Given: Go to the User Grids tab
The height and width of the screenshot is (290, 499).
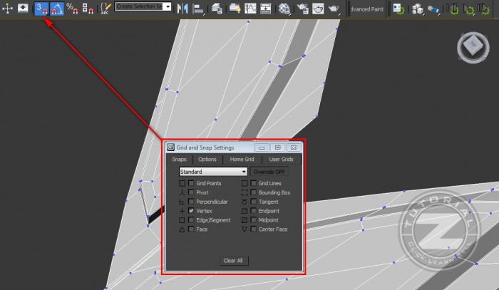Looking at the screenshot, I should [x=281, y=160].
